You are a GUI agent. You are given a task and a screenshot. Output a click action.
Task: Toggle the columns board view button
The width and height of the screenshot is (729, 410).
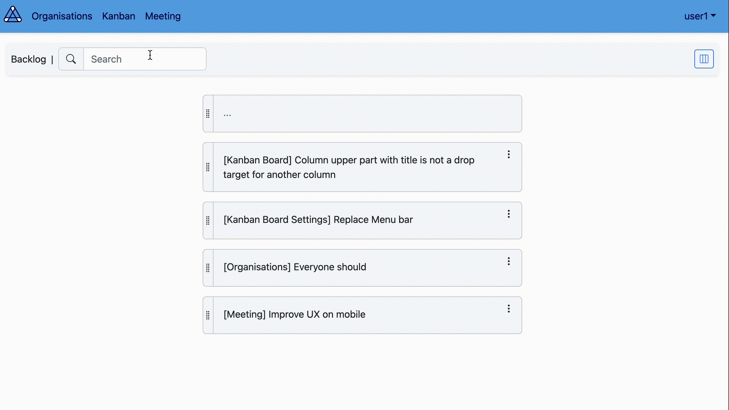click(x=704, y=59)
